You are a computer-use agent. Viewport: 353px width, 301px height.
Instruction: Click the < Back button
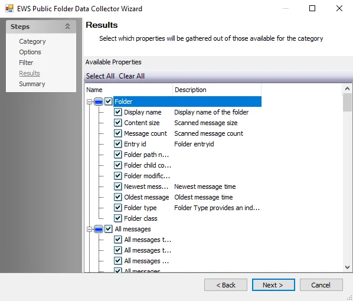tap(226, 285)
